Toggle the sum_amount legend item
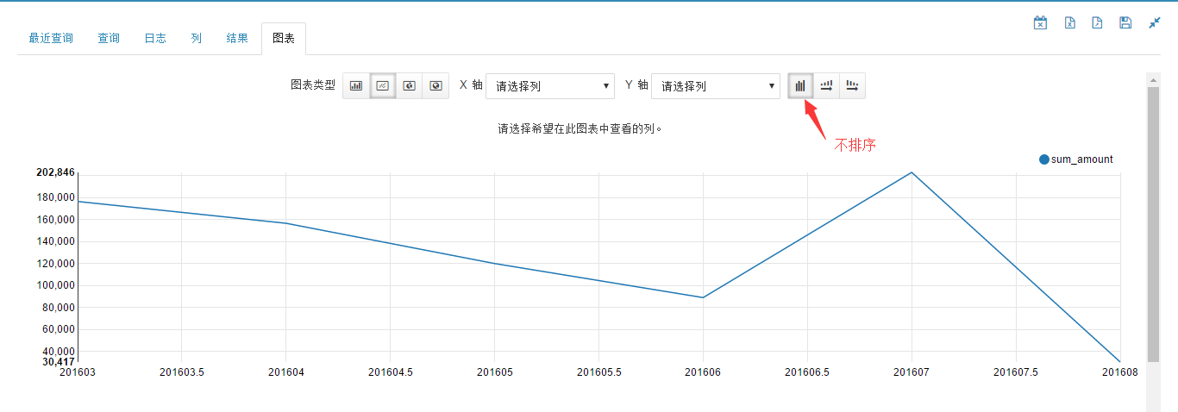This screenshot has width=1178, height=412. click(x=1076, y=159)
